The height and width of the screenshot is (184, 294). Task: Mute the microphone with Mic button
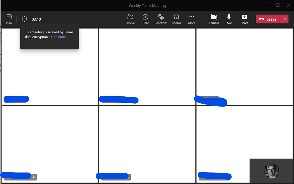point(229,19)
